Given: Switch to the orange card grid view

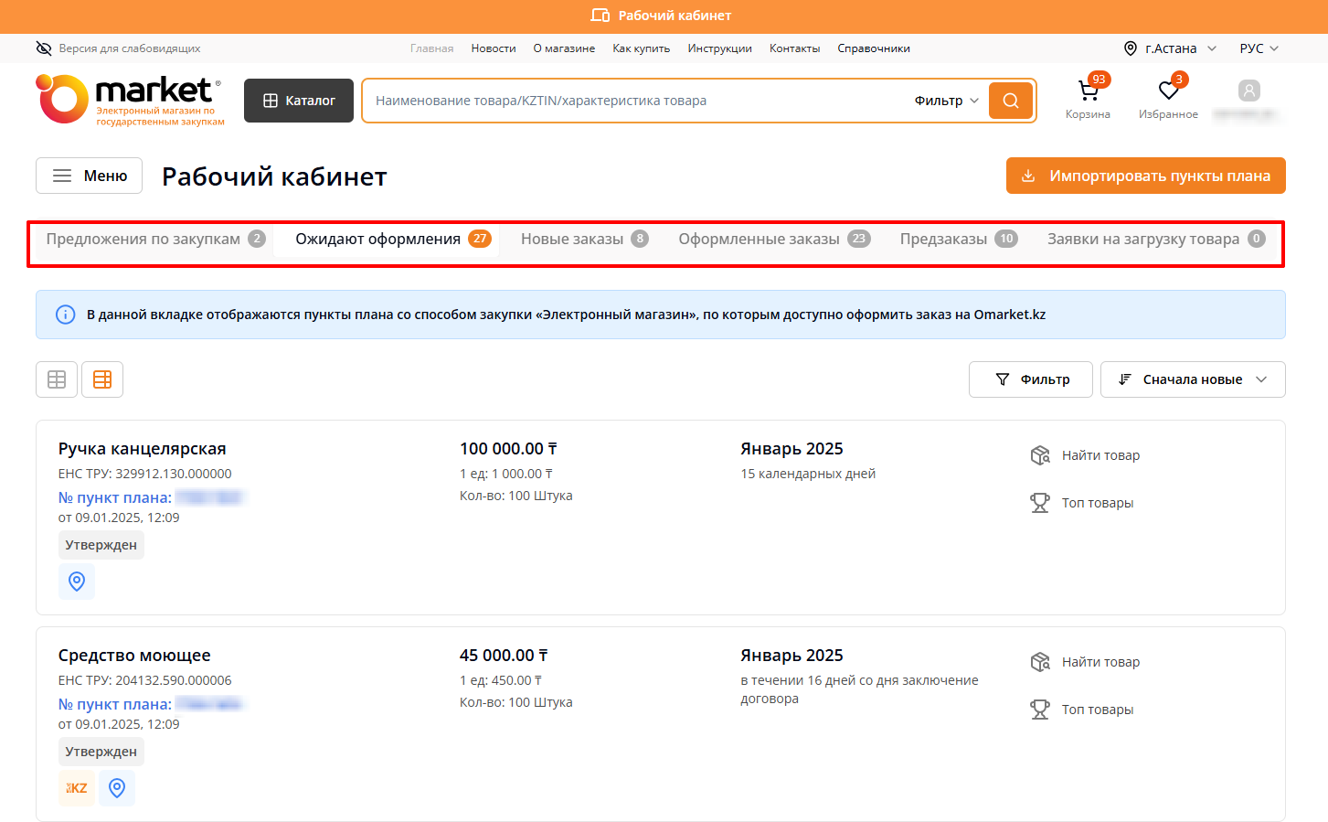Looking at the screenshot, I should (102, 379).
